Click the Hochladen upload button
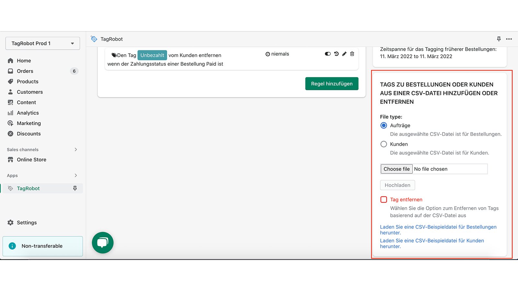The width and height of the screenshot is (518, 291). pyautogui.click(x=398, y=185)
